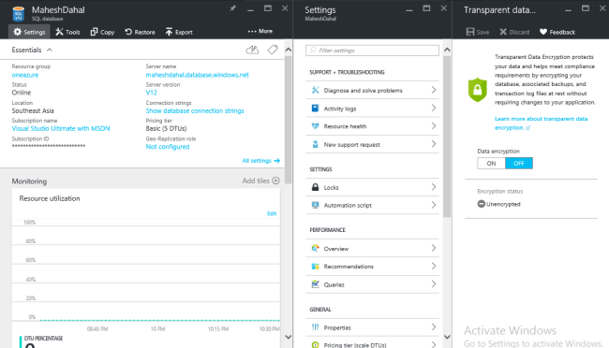The height and width of the screenshot is (348, 609).
Task: Open the oneazure resource group
Action: point(25,75)
